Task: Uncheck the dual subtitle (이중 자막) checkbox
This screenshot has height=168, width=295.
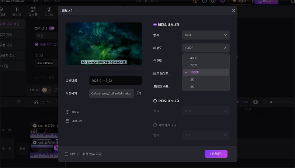Action: [37, 44]
